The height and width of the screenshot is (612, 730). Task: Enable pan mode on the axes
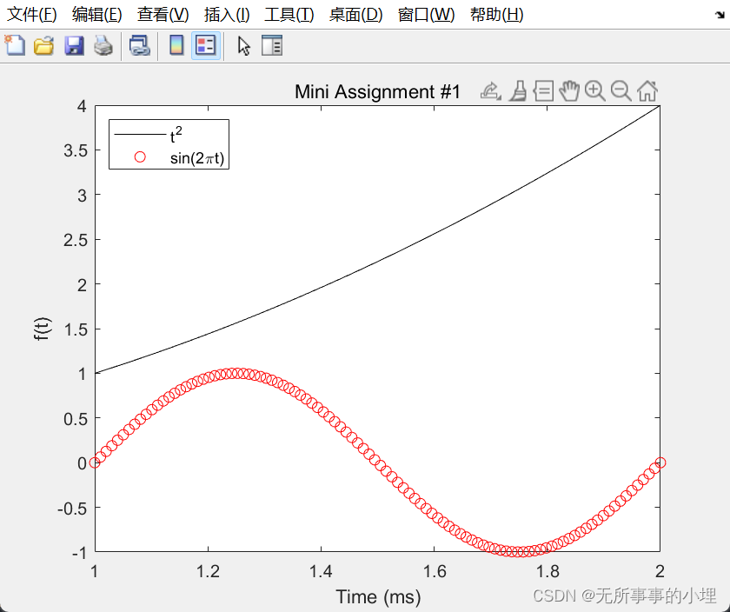coord(569,90)
